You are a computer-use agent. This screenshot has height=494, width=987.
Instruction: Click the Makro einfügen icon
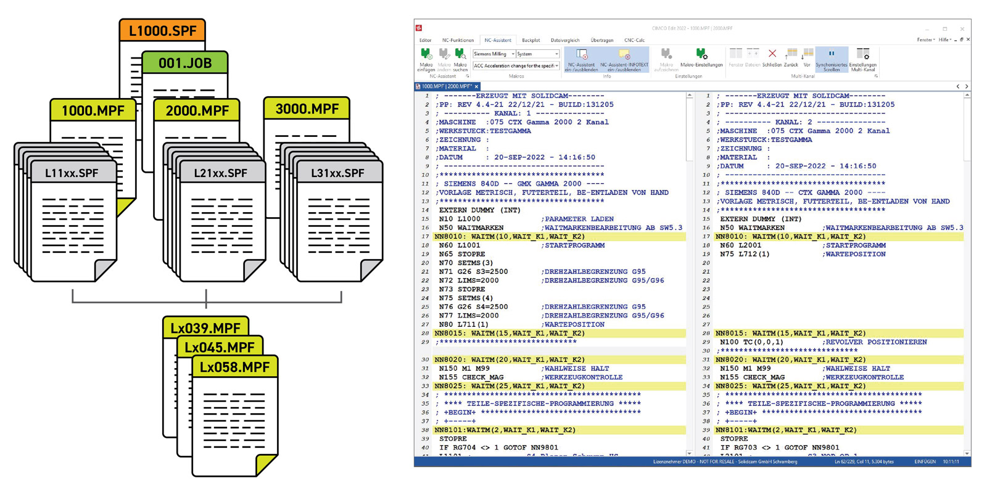click(426, 55)
